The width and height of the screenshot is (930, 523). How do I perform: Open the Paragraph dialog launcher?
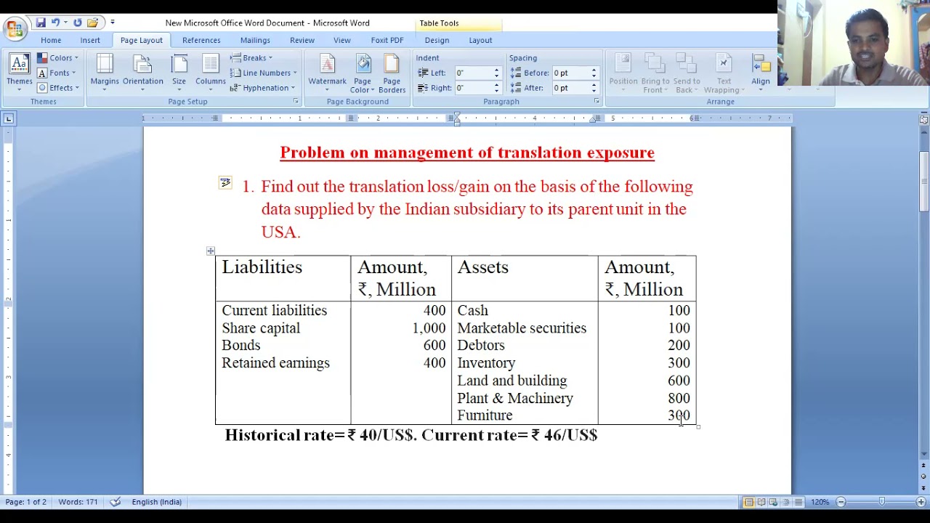(597, 101)
